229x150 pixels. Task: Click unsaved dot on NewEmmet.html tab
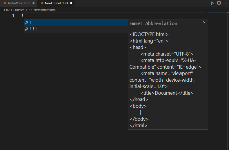click(71, 3)
